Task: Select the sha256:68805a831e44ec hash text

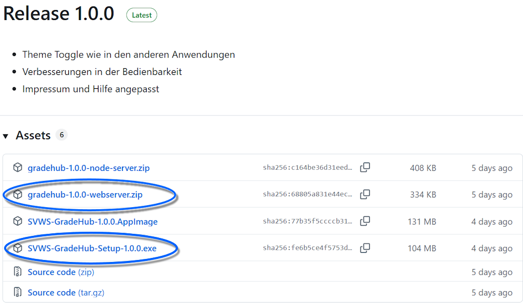Action: click(308, 194)
